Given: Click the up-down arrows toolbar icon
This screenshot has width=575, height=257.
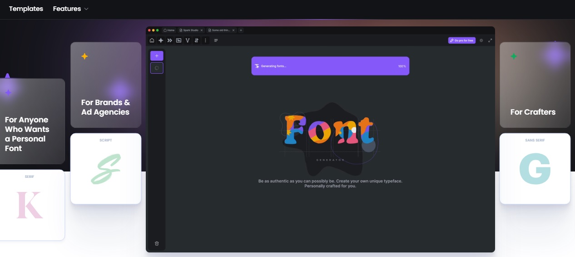Looking at the screenshot, I should point(196,40).
